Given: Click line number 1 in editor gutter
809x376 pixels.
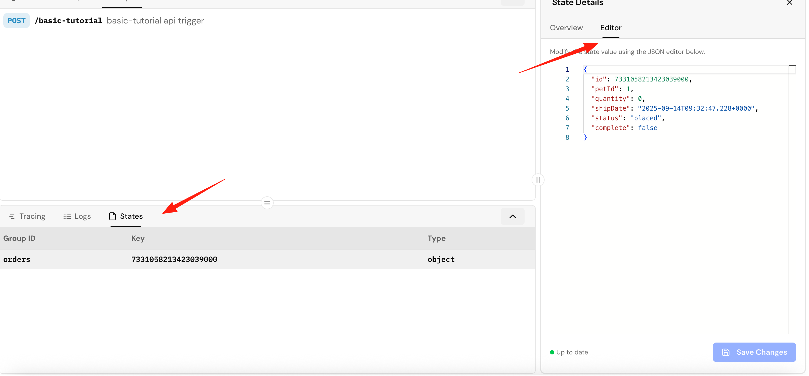Looking at the screenshot, I should (x=567, y=69).
